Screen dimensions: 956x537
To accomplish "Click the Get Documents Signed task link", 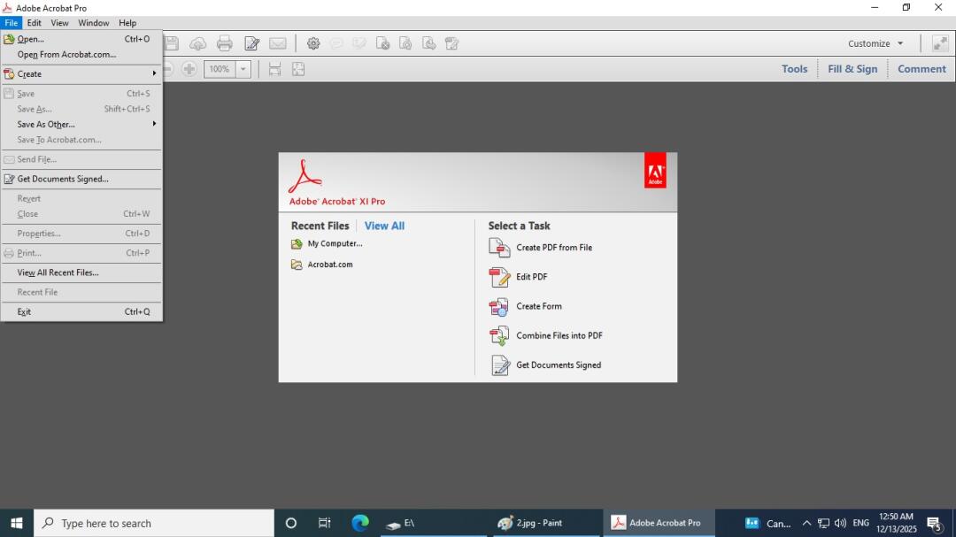I will pyautogui.click(x=559, y=365).
